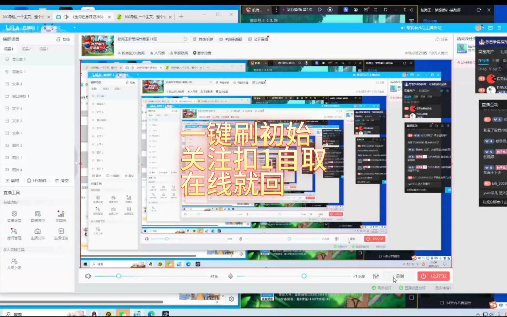
Task: Click the Sogou input method S icon
Action: (x=493, y=305)
